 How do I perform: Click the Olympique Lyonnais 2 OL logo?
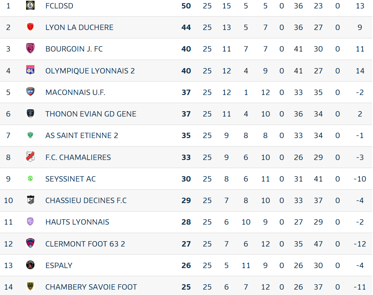point(30,70)
